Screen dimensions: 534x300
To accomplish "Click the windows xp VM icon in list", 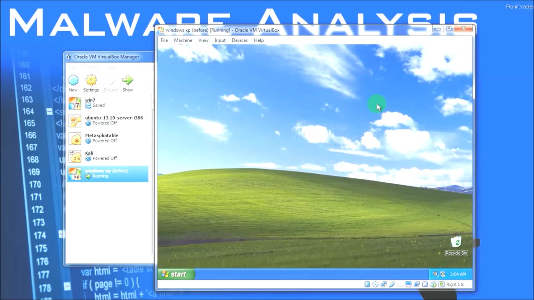I will point(75,174).
